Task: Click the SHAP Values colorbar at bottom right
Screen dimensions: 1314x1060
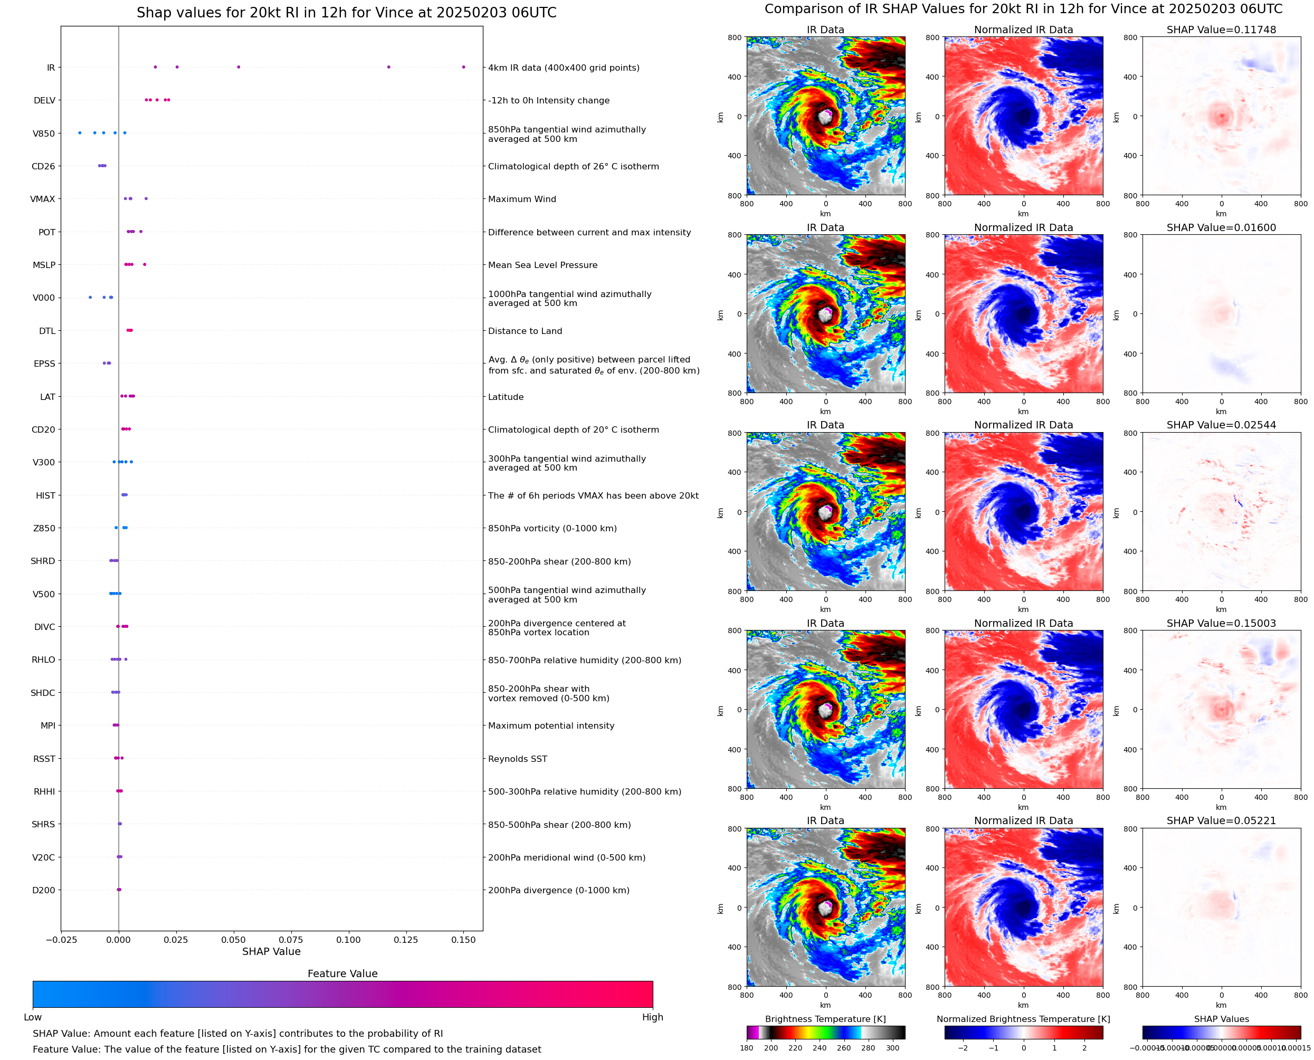Action: click(1221, 1032)
